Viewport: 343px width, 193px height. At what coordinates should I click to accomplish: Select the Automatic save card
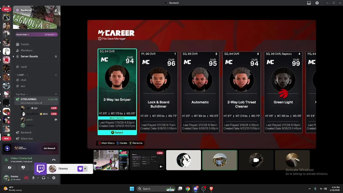click(x=200, y=92)
